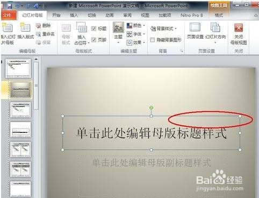
Task: Open the Nitro Pro 8 tab
Action: point(192,16)
